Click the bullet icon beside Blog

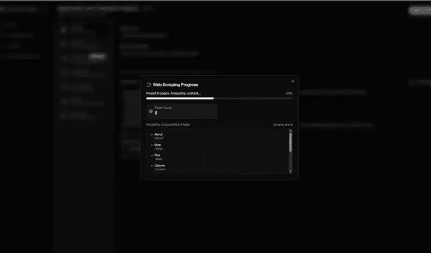click(152, 145)
